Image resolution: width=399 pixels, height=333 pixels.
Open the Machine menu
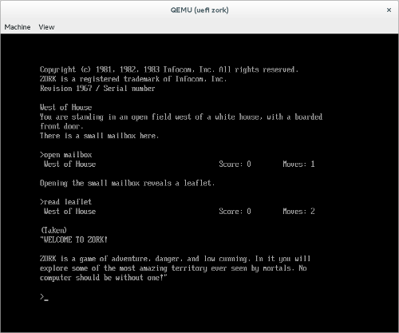[x=18, y=27]
